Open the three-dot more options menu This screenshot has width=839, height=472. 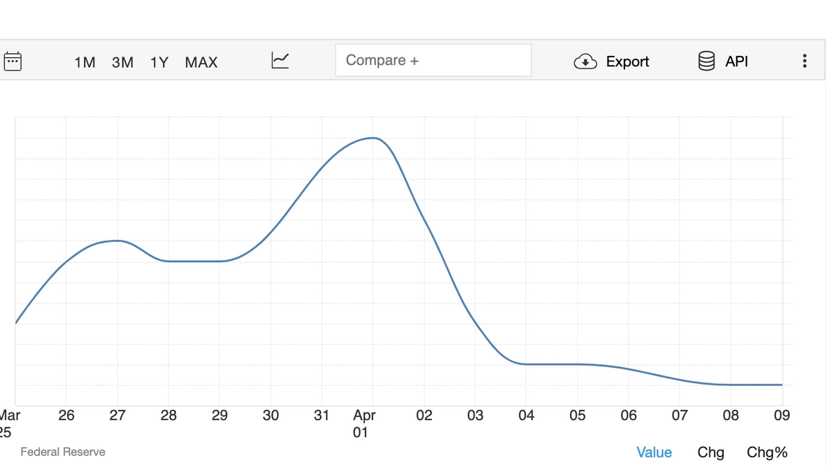pyautogui.click(x=805, y=62)
